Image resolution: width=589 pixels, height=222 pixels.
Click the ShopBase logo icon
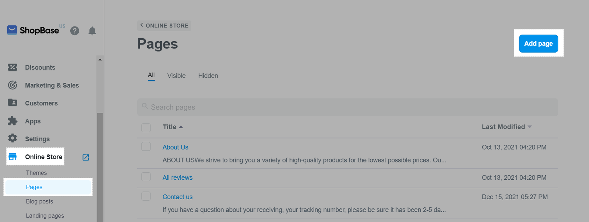coord(12,30)
